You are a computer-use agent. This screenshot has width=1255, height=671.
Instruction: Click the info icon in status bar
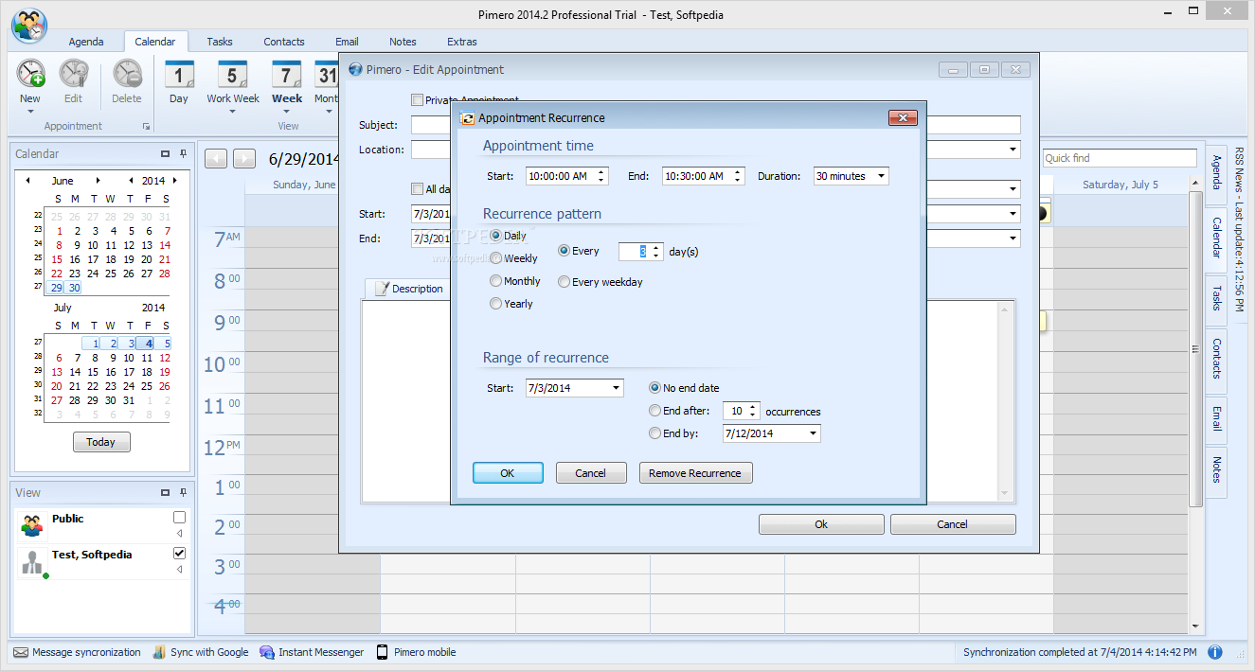(x=1215, y=652)
